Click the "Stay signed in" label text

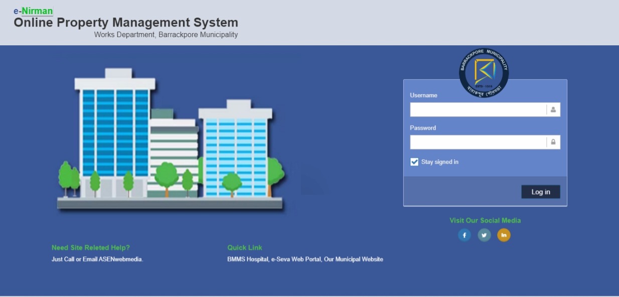click(x=439, y=162)
